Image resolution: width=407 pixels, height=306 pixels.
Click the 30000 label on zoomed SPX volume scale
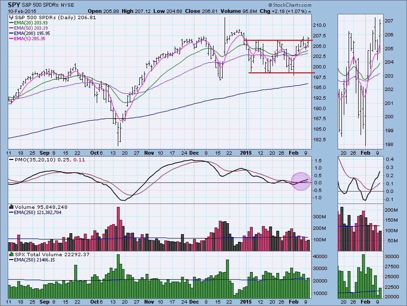coord(392,256)
